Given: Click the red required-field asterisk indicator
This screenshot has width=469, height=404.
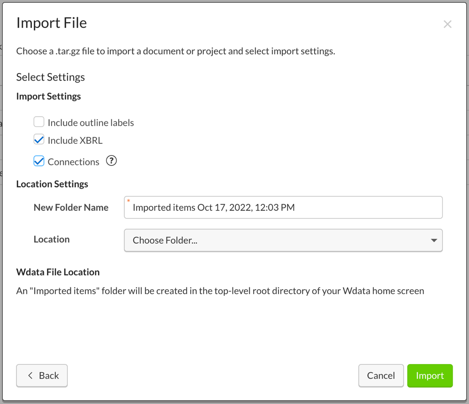Looking at the screenshot, I should click(x=129, y=200).
